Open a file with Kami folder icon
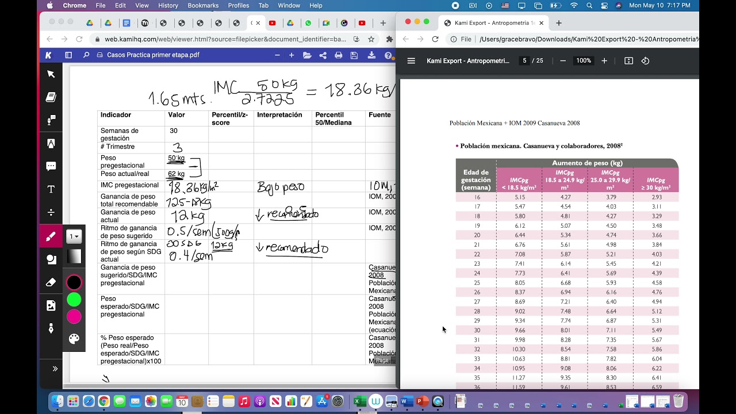 click(307, 55)
